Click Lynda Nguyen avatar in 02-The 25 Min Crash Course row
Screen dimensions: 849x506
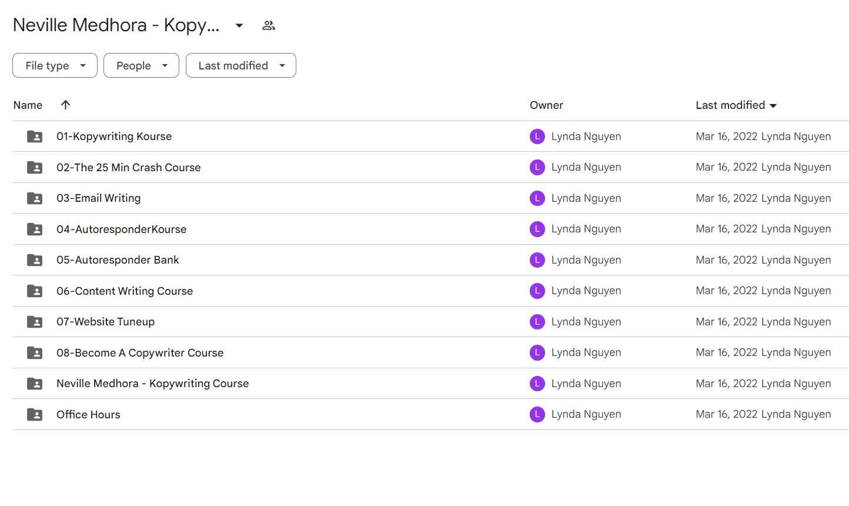pos(537,167)
